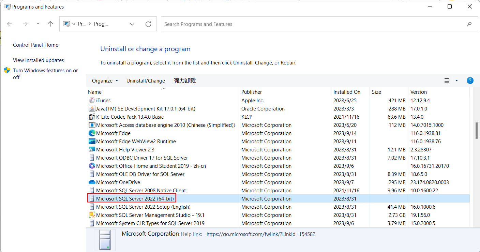Click the 2.73 GB size cell
Image resolution: width=480 pixels, height=252 pixels.
[397, 215]
